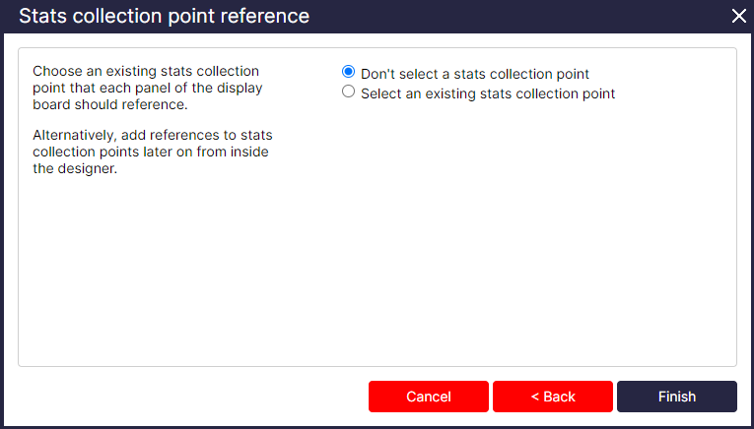Abort the wizard with Cancel
Viewport: 754px width, 429px height.
pyautogui.click(x=428, y=397)
